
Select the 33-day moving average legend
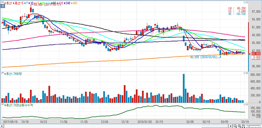[x=48, y=3]
